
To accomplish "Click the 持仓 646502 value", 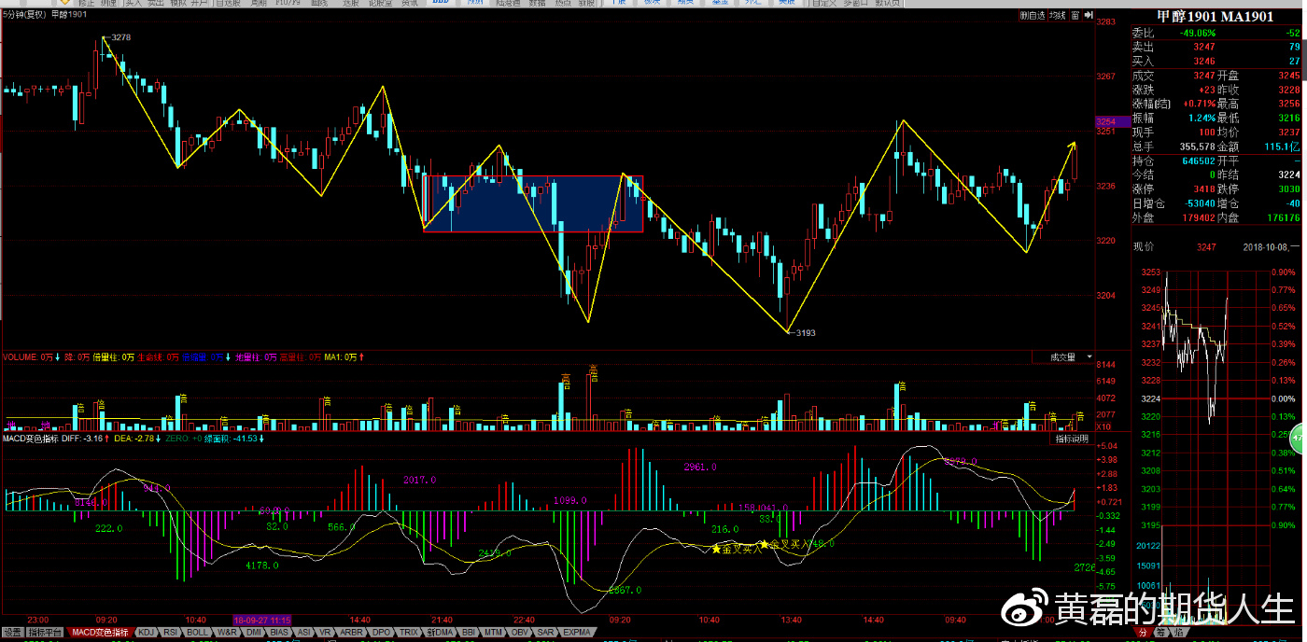I will tap(1199, 160).
